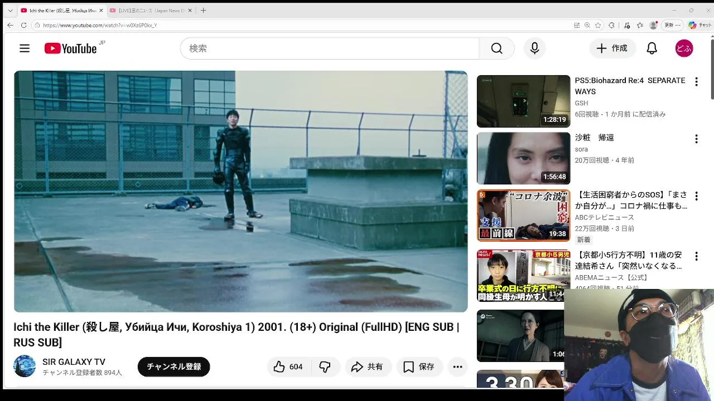Viewport: 714px width, 401px height.
Task: Open the 京都小5行方不明 video title
Action: (x=629, y=260)
